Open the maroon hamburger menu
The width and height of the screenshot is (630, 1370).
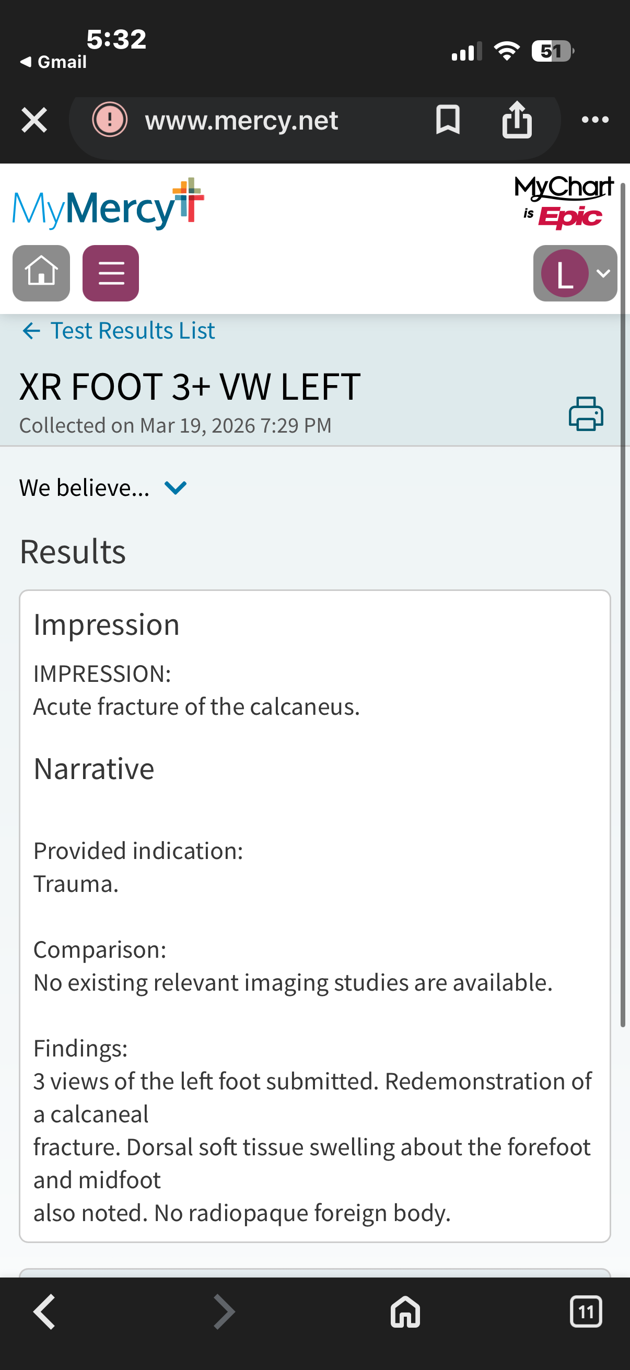(111, 273)
